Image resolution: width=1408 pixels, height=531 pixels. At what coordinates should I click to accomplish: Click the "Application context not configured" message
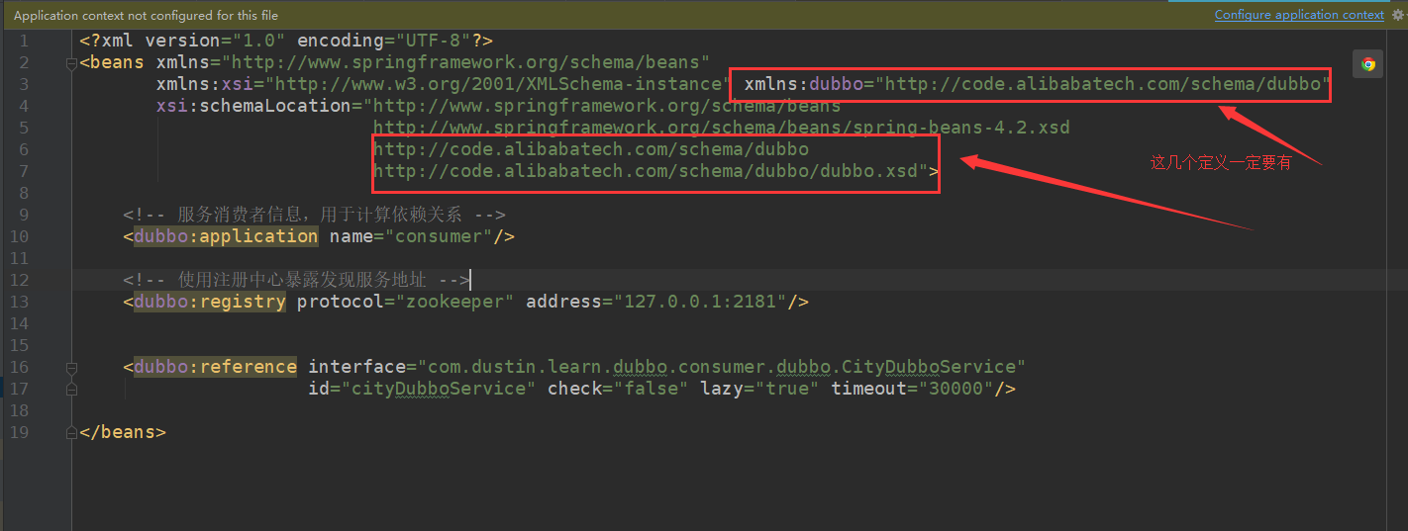[146, 16]
